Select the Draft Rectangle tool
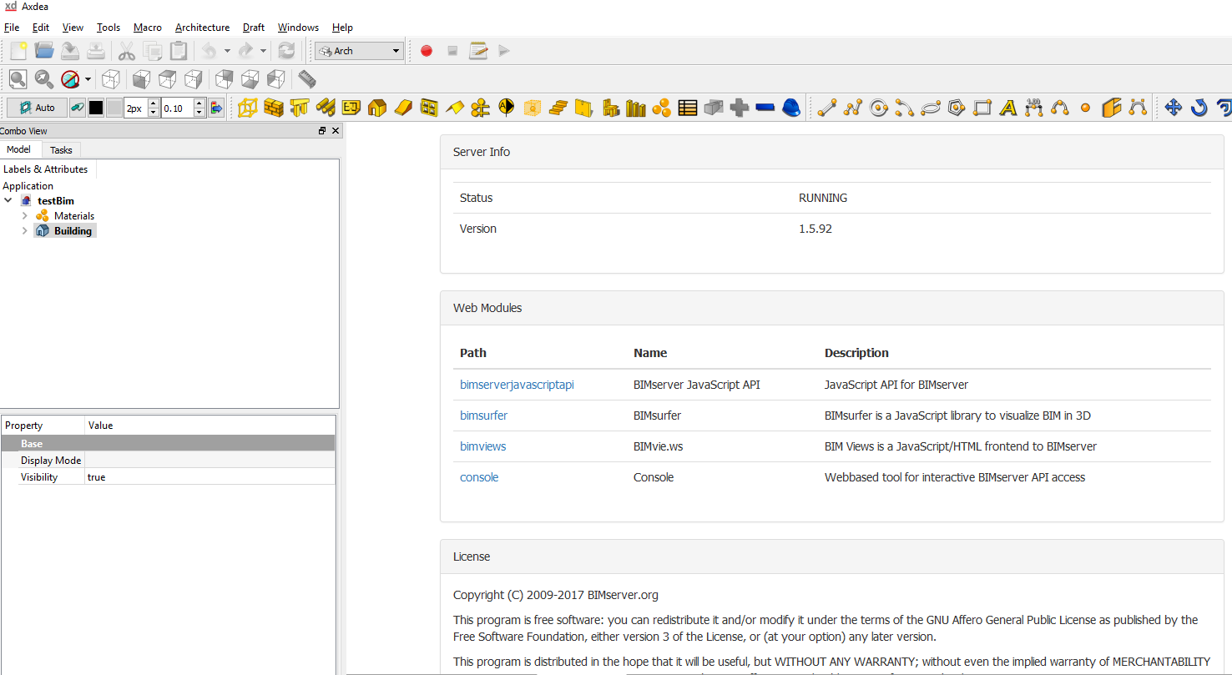 (x=982, y=107)
